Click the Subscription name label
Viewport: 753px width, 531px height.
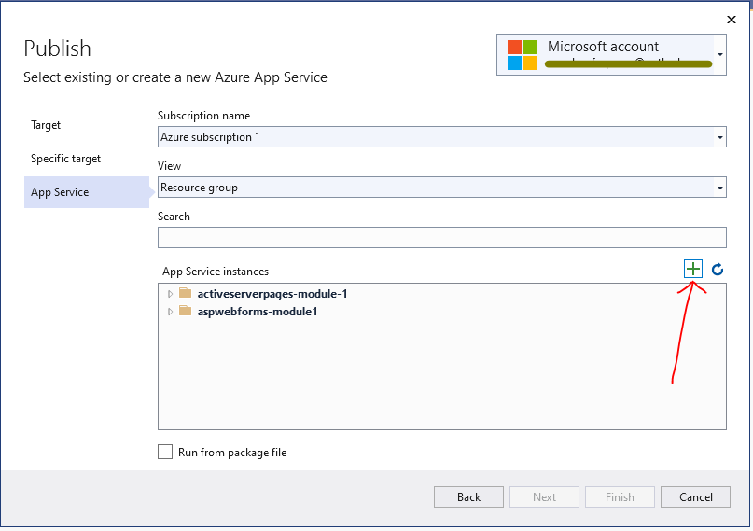[203, 116]
